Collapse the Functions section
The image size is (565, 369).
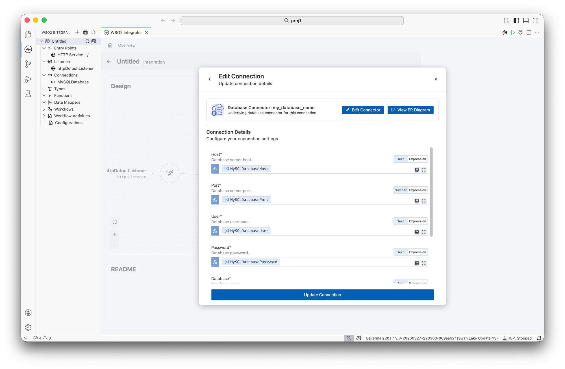pyautogui.click(x=44, y=95)
